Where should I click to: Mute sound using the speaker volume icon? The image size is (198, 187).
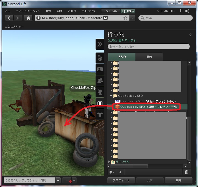(x=187, y=11)
